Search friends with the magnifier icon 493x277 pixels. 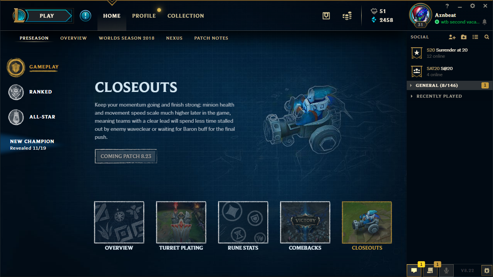pyautogui.click(x=487, y=37)
